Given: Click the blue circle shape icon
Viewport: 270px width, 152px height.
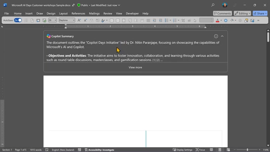Looking at the screenshot, I should 226,20.
